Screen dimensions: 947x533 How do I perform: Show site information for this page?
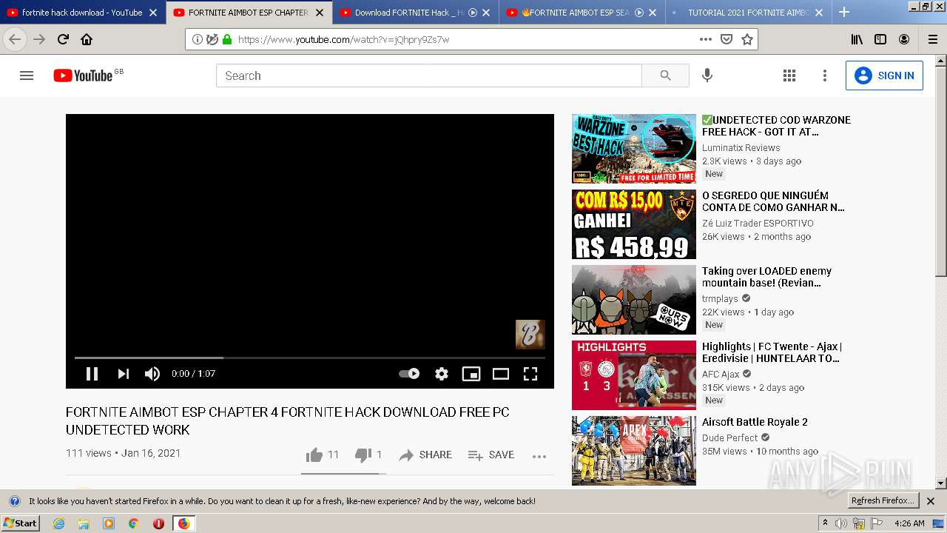click(197, 39)
